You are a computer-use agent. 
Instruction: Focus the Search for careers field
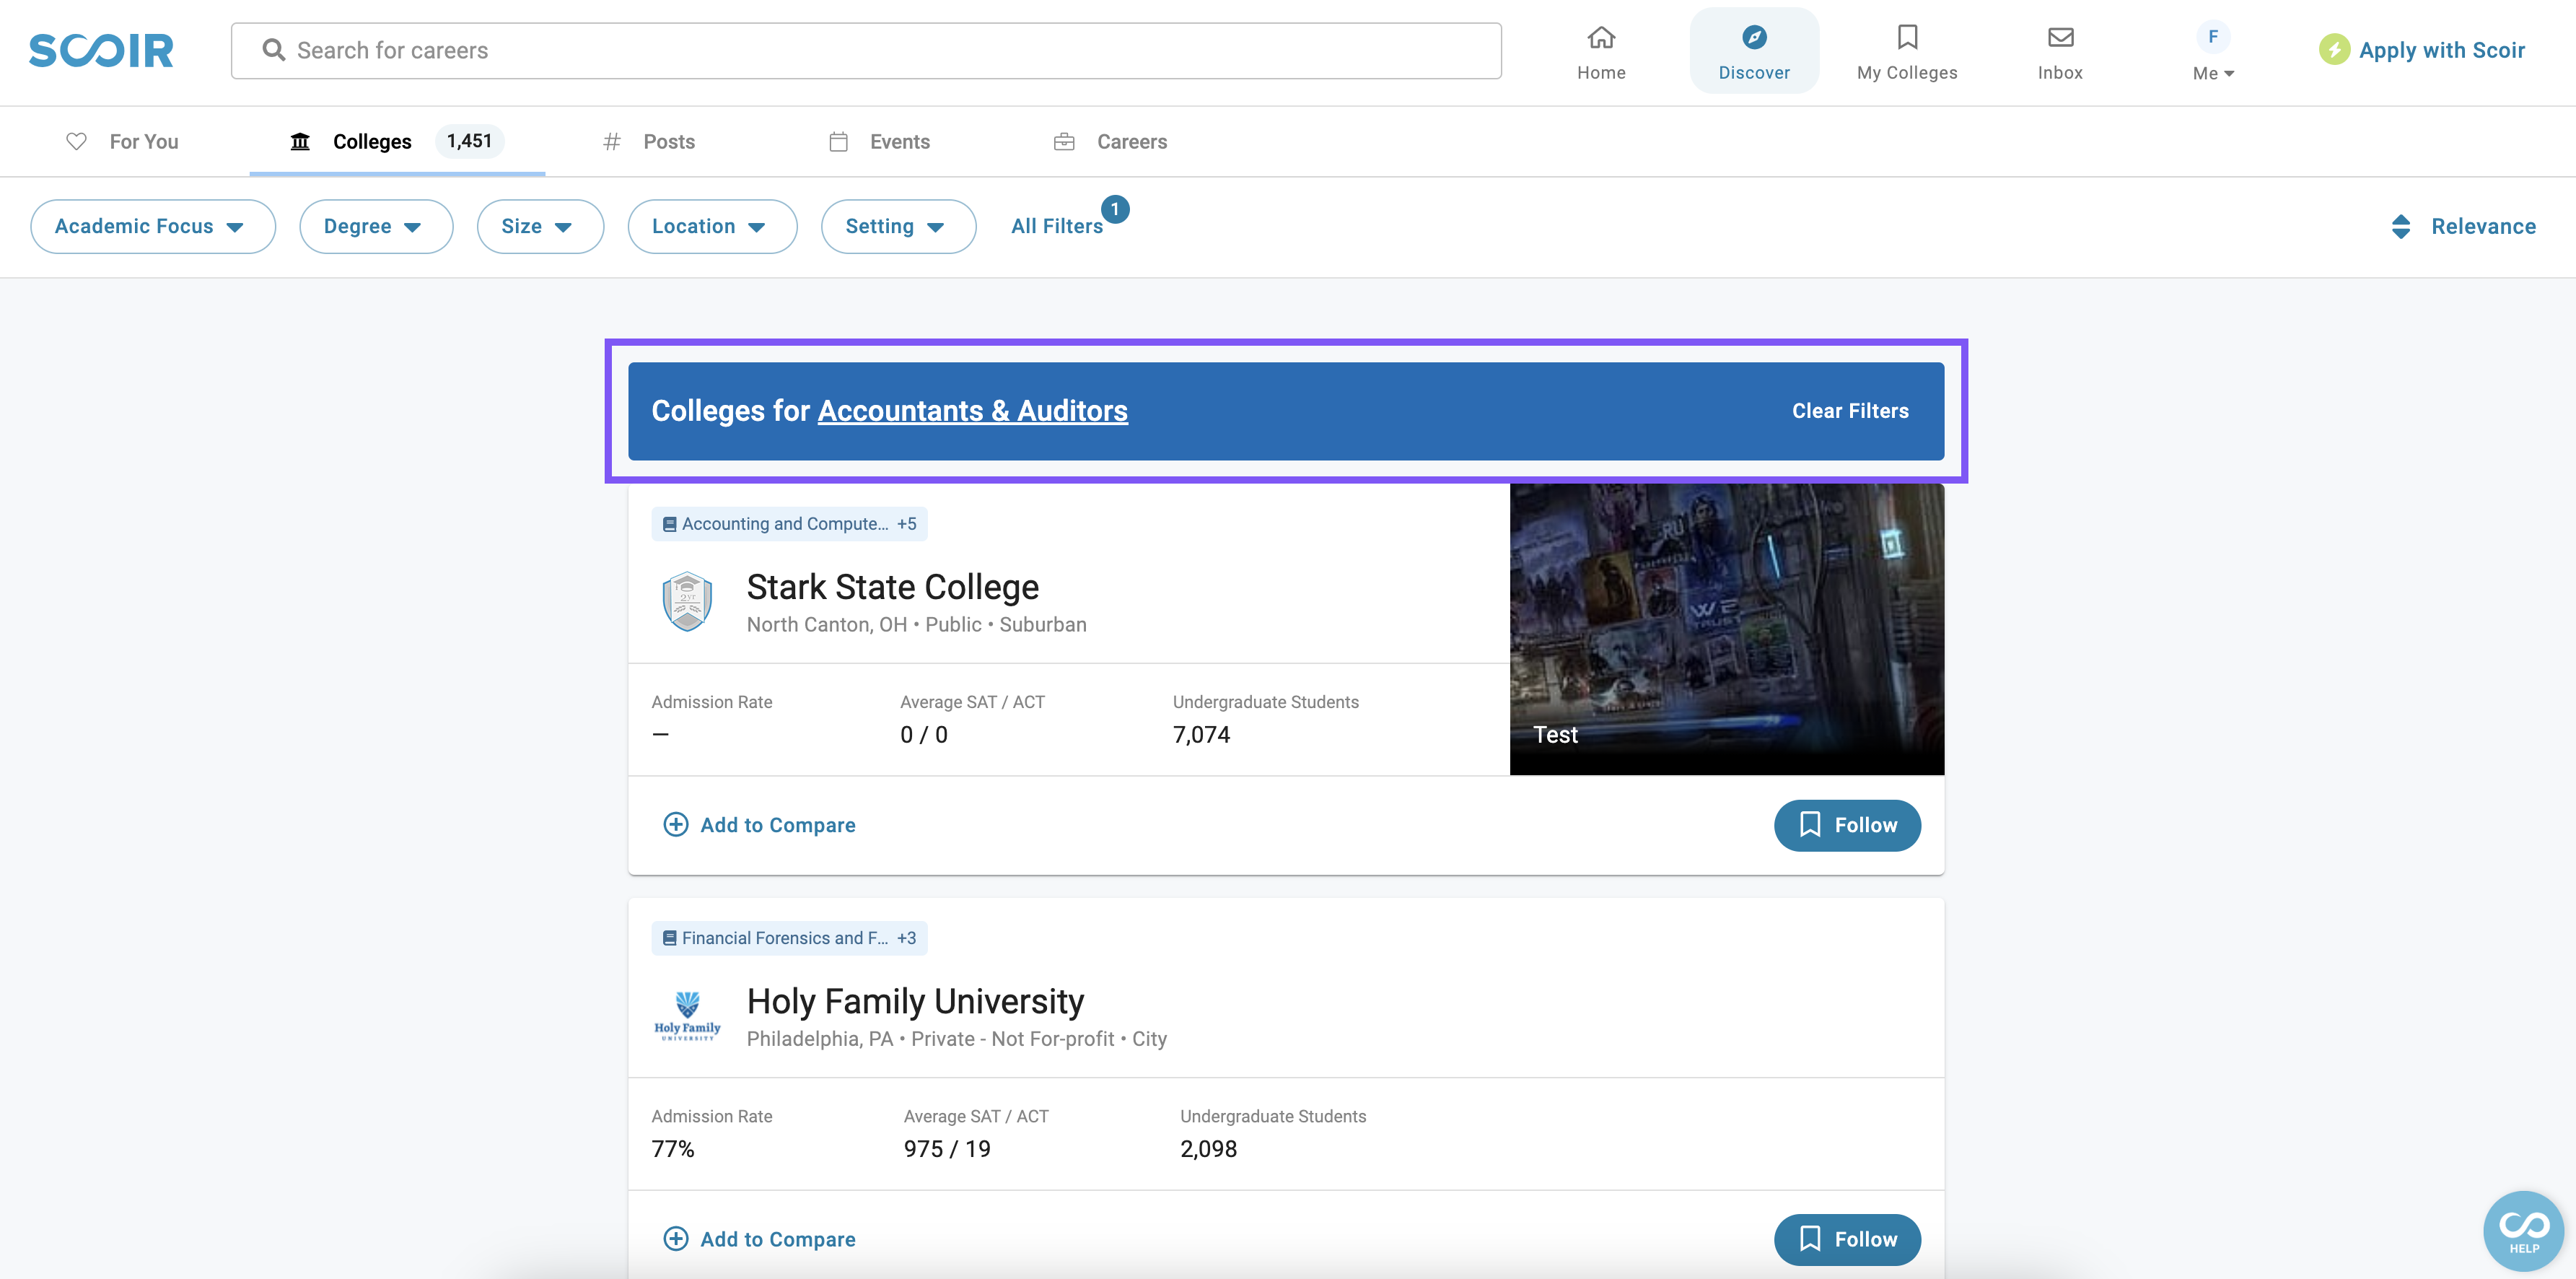pyautogui.click(x=866, y=50)
